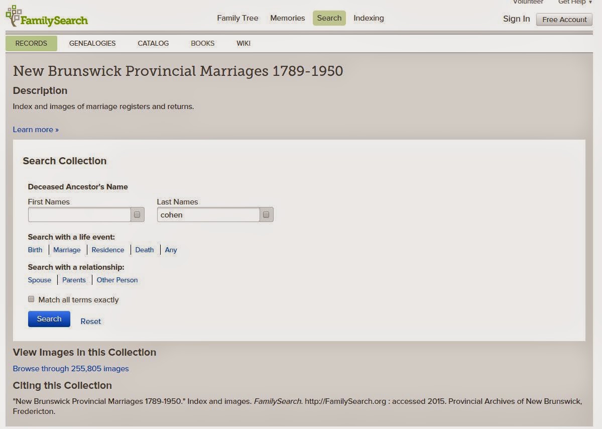This screenshot has height=429, width=602.
Task: Focus the Last Names input field
Action: tap(208, 215)
